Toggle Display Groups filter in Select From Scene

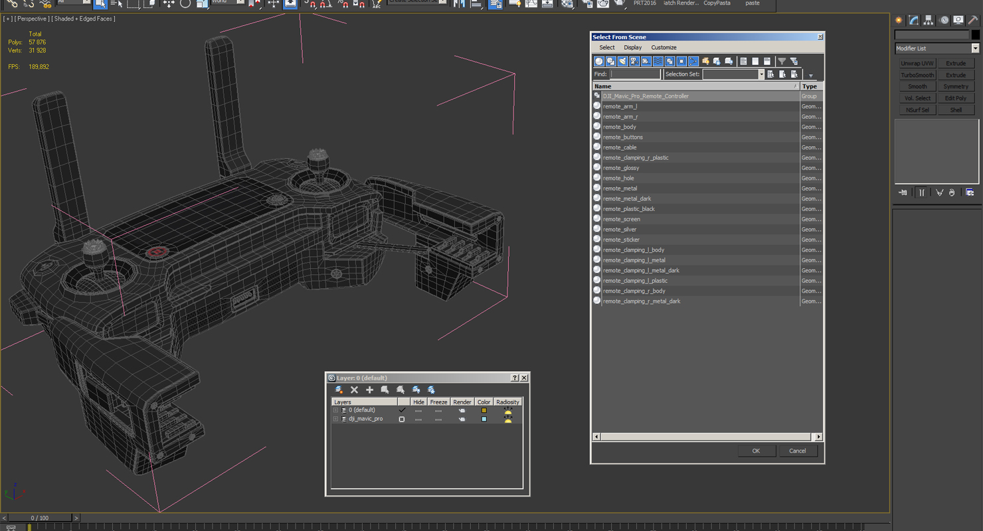point(670,61)
